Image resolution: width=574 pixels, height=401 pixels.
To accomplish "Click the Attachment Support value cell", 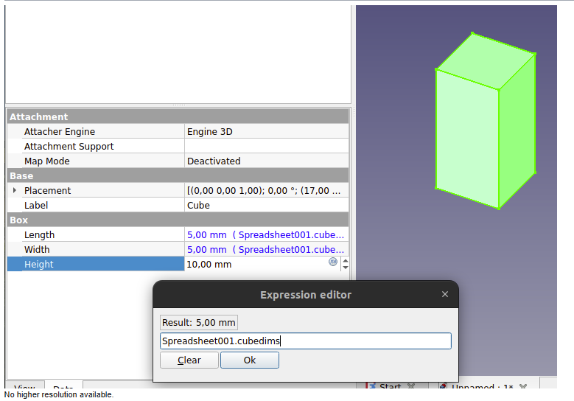I will pyautogui.click(x=266, y=146).
